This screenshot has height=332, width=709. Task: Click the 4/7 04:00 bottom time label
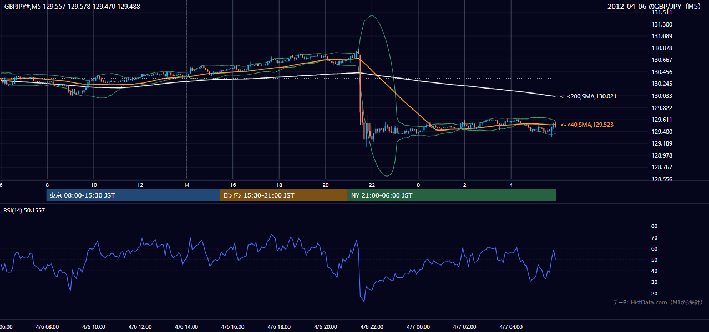pyautogui.click(x=511, y=327)
